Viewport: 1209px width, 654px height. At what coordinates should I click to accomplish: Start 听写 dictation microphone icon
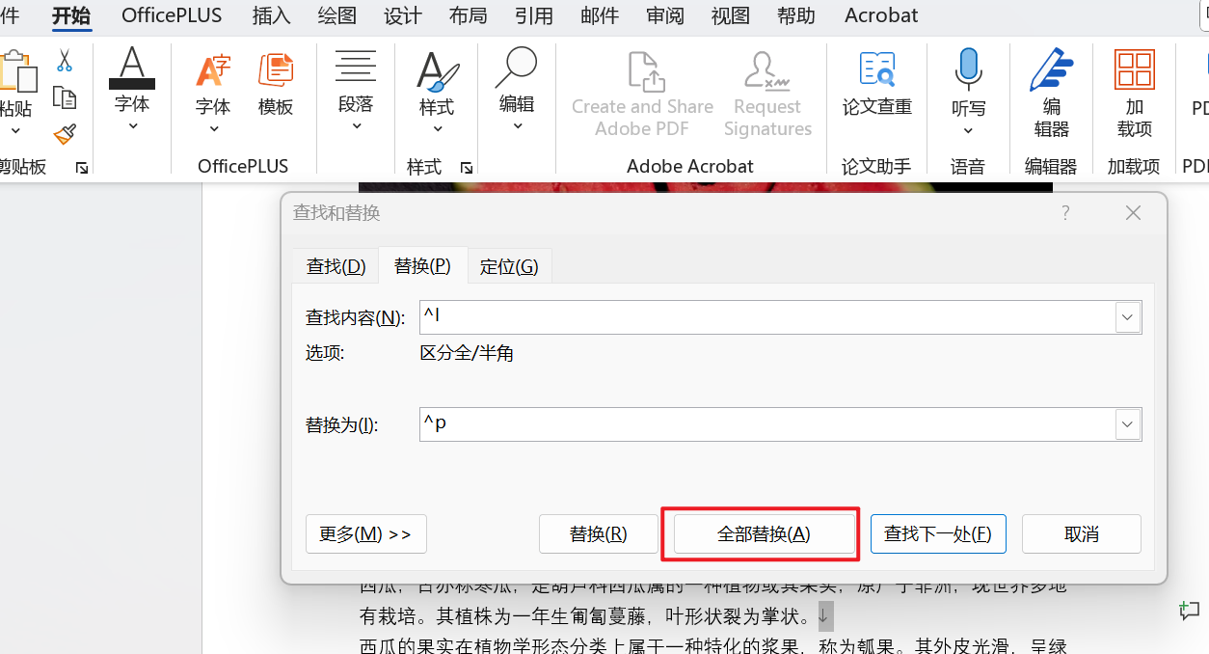coord(968,68)
